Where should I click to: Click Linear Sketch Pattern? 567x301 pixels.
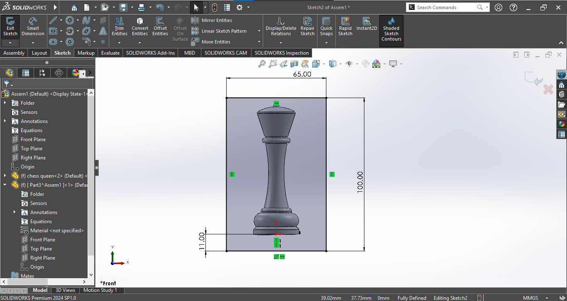(219, 31)
